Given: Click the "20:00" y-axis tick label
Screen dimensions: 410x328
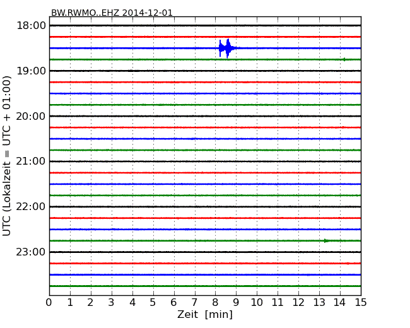Looking at the screenshot, I should point(31,116).
